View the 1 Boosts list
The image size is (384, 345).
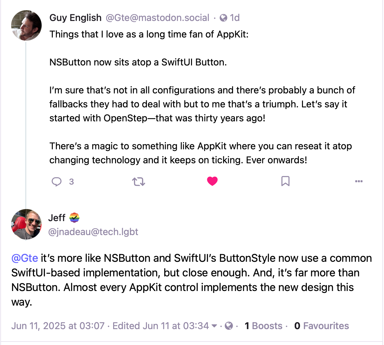click(264, 326)
